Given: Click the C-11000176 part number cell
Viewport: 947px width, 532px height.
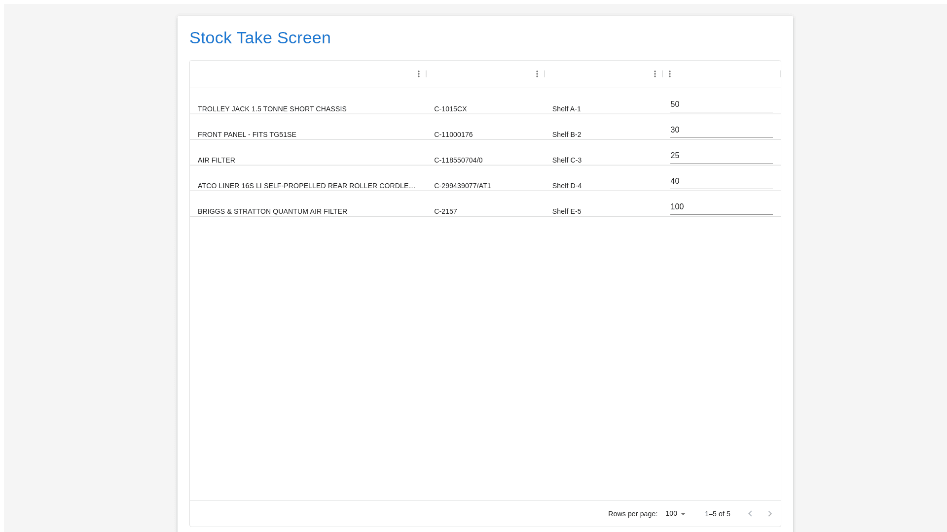Looking at the screenshot, I should click(453, 134).
